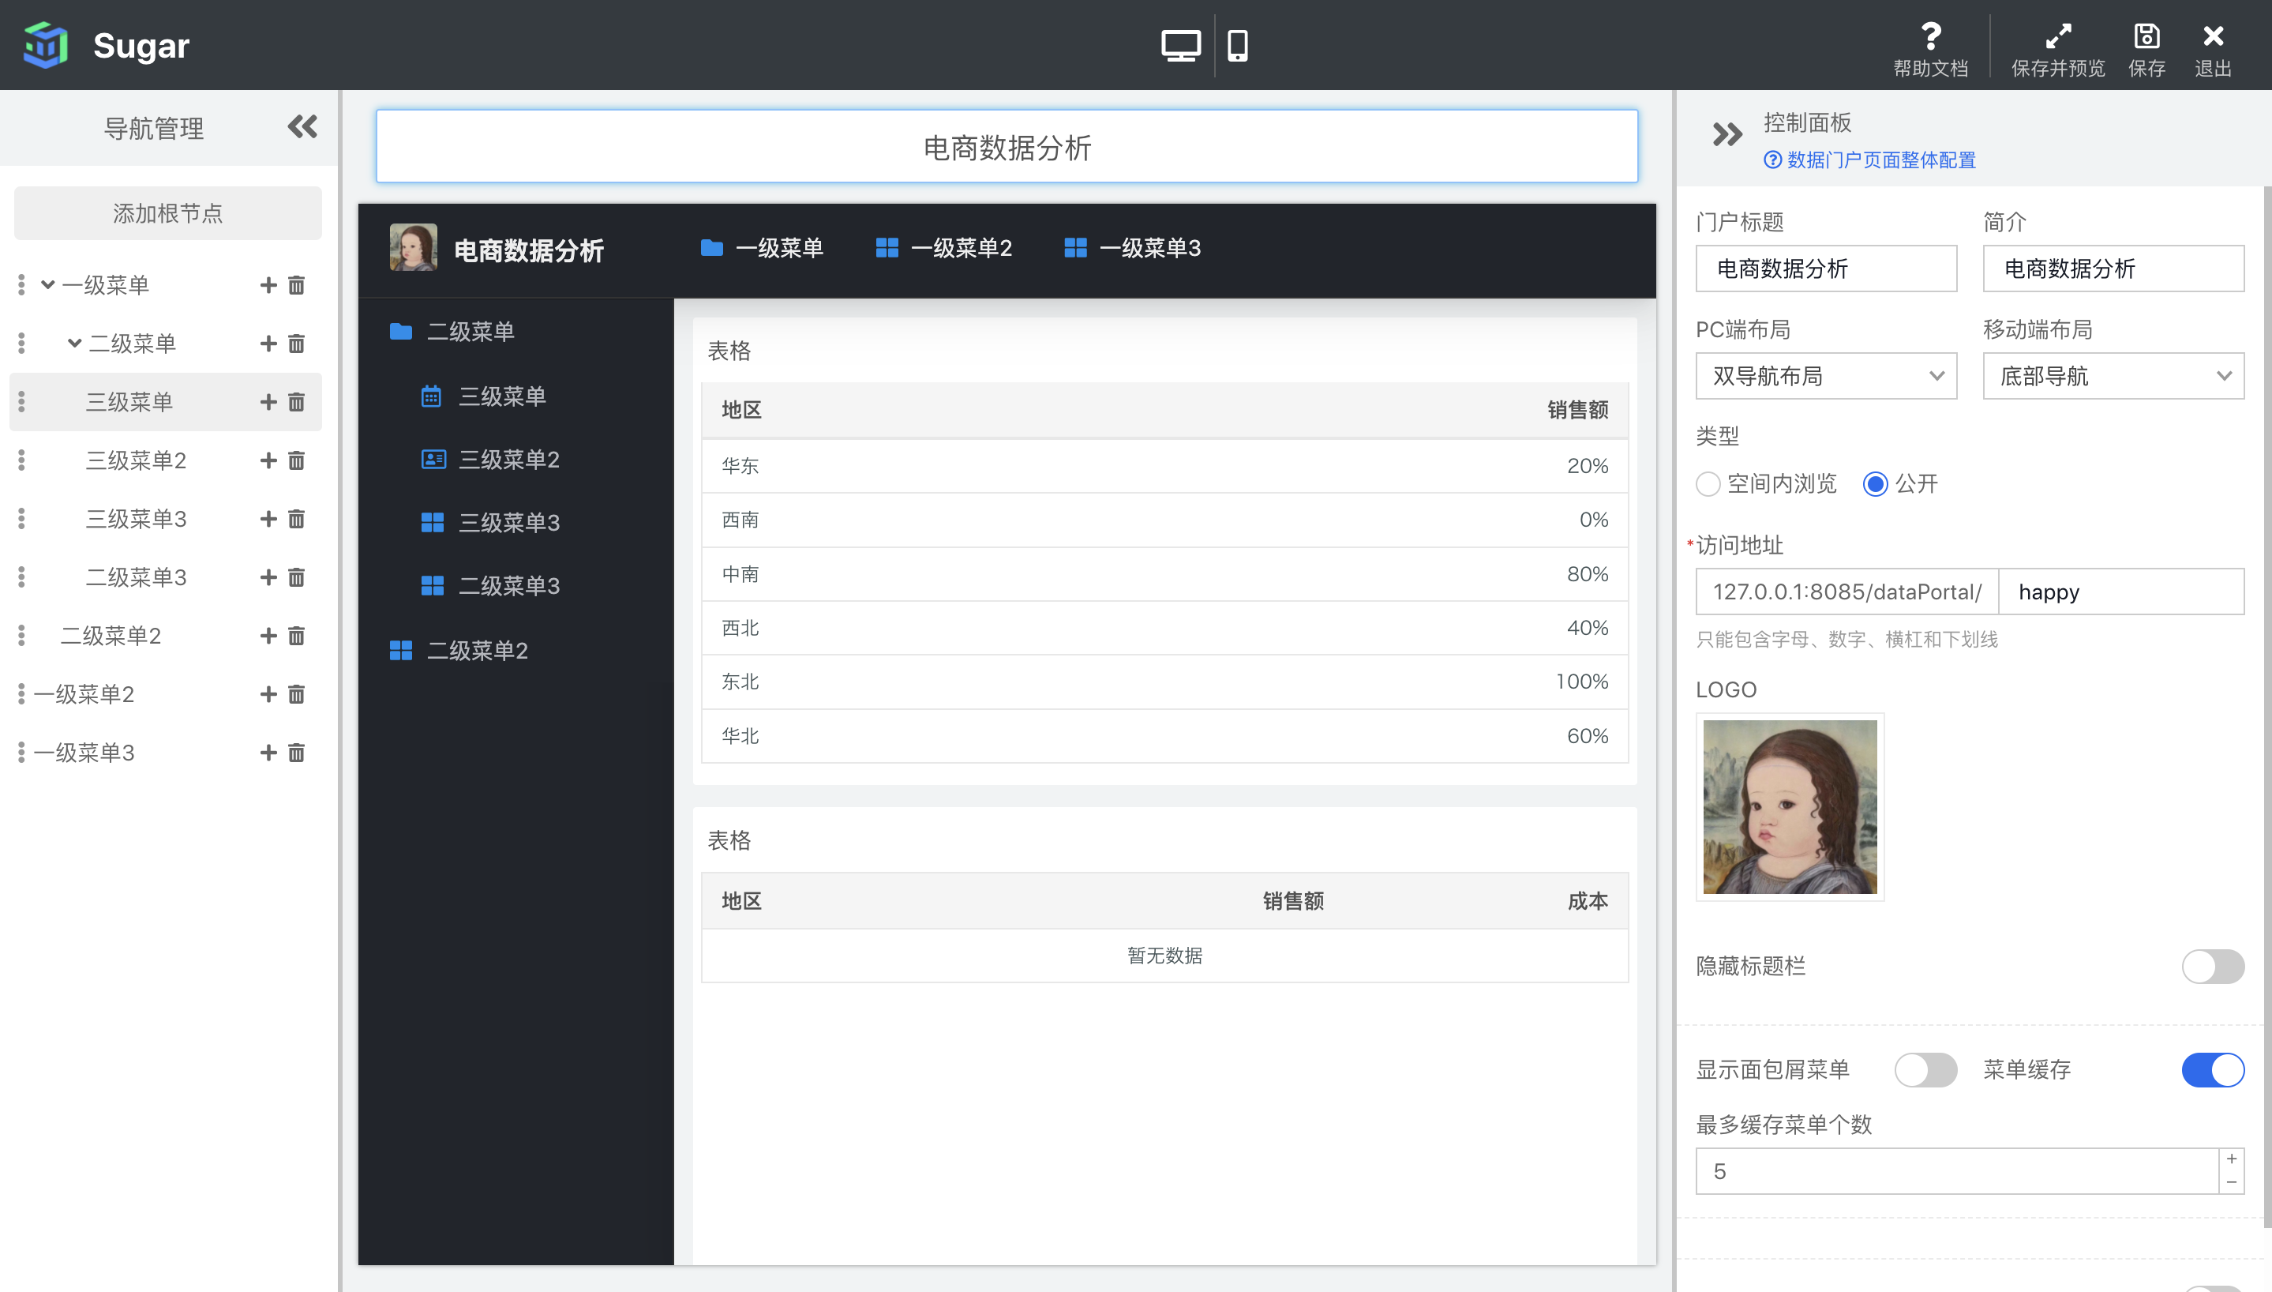Add child node under 一级菜单
The height and width of the screenshot is (1292, 2272).
coord(268,285)
